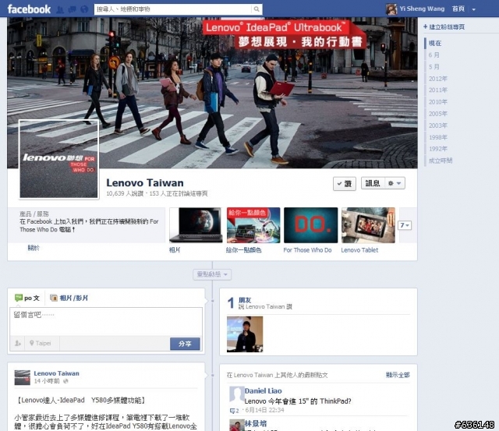Viewport: 499px width, 431px height.
Task: Open comments icon on Daniel Liao post
Action: 234,411
